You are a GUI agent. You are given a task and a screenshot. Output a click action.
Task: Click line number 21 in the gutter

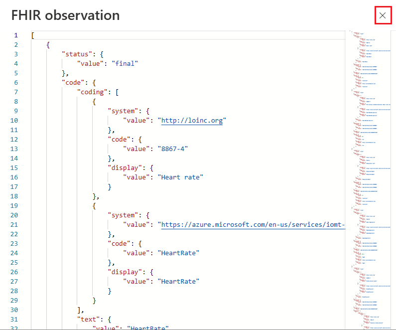(14, 225)
